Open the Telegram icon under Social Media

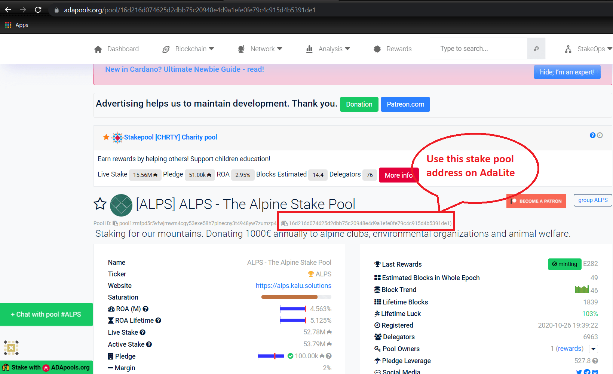(x=587, y=372)
